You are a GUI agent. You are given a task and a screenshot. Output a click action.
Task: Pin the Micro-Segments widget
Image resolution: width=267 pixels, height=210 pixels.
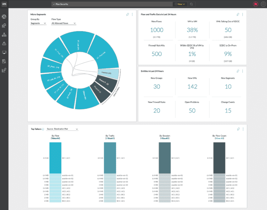(x=128, y=14)
